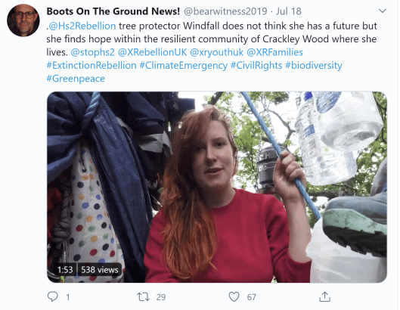
Task: Expand the tweet options chevron menu
Action: (x=382, y=11)
